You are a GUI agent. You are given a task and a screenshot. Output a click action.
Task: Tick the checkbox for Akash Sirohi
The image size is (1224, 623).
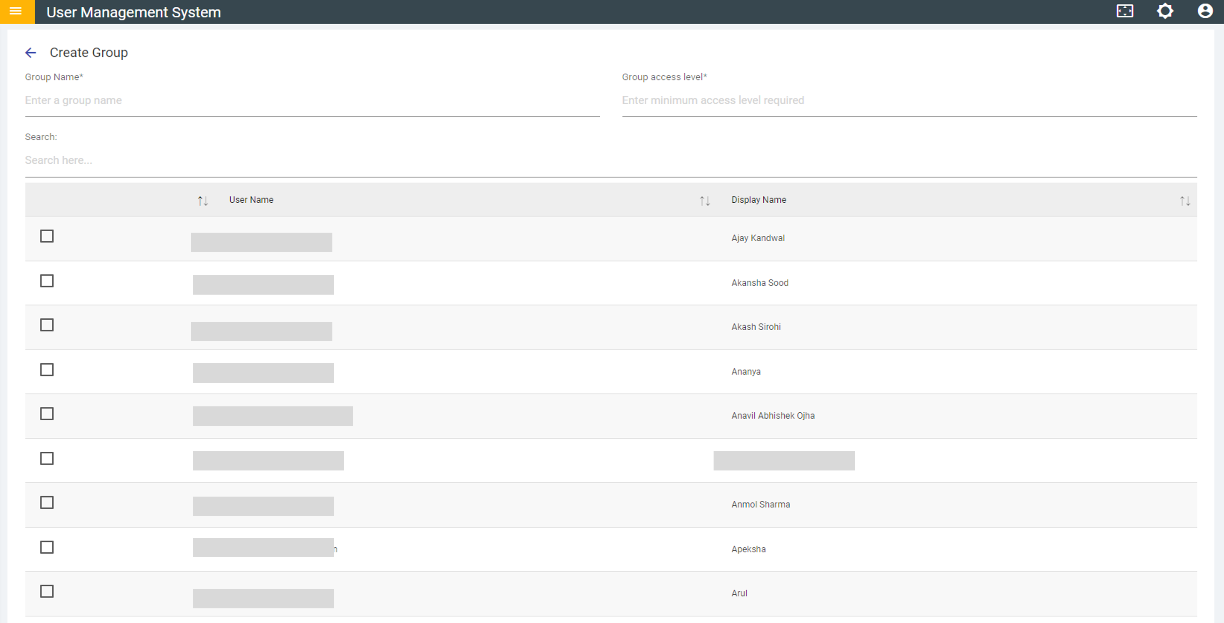(47, 325)
